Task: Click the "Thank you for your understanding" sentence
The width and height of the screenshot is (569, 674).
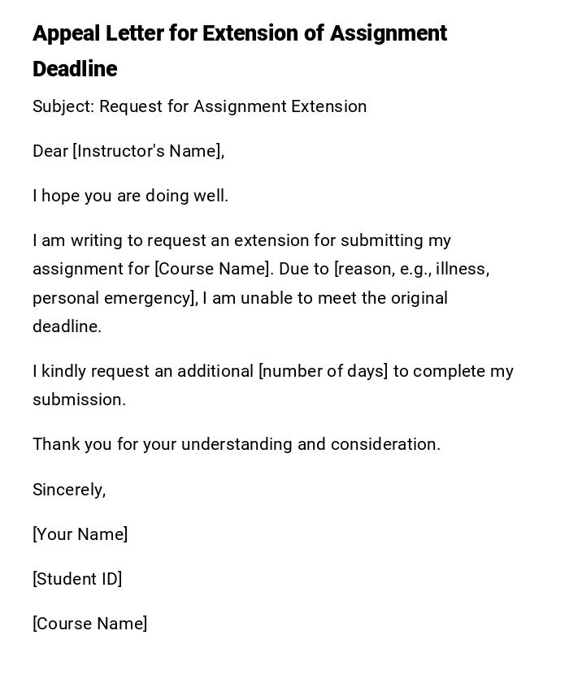Action: (163, 444)
